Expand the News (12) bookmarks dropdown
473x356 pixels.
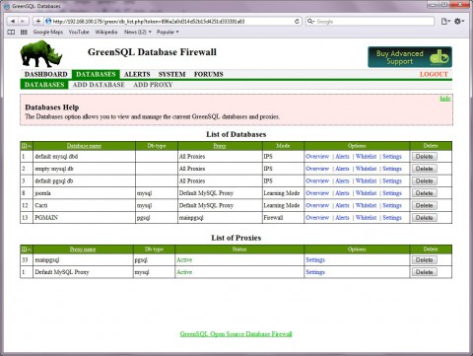(138, 32)
